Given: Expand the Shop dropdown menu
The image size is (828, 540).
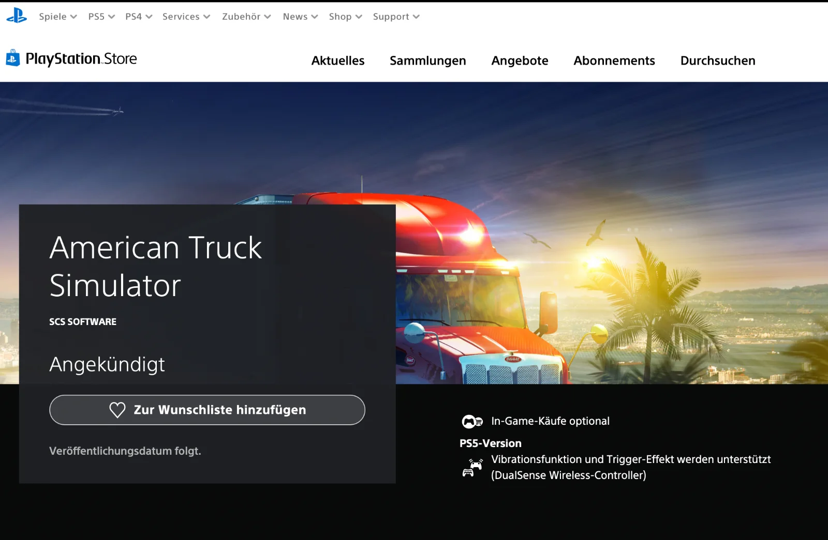Looking at the screenshot, I should [x=345, y=17].
